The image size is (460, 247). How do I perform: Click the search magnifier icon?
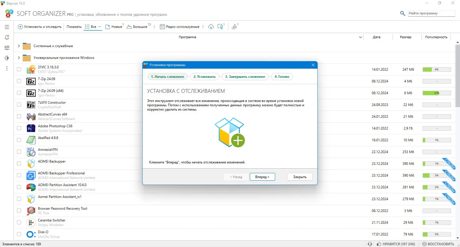[x=402, y=13]
